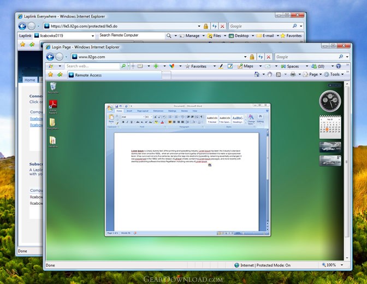Image resolution: width=367 pixels, height=284 pixels.
Task: Click Add to Favorites icon in Login Page window
Action: coord(60,74)
